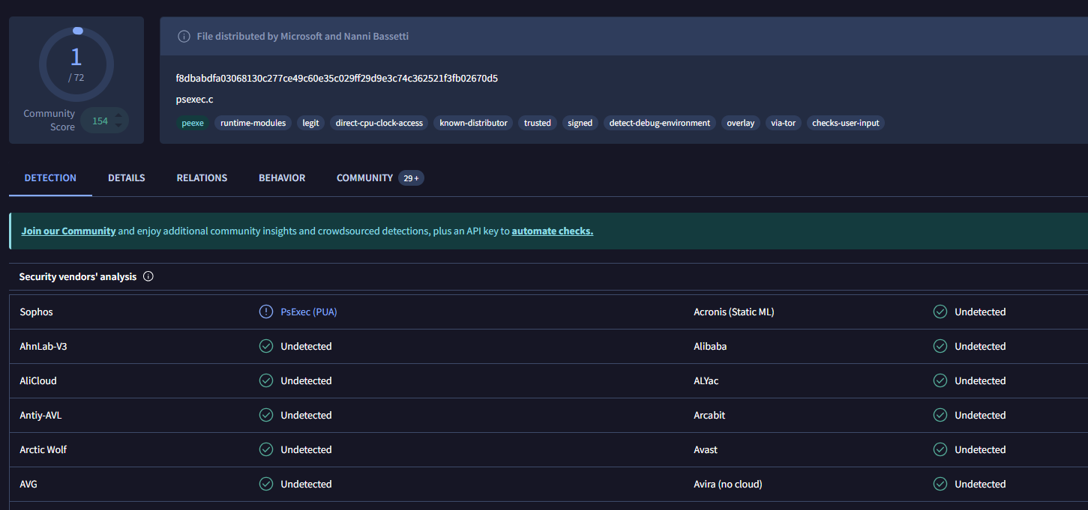The height and width of the screenshot is (510, 1088).
Task: Open the Details tab
Action: click(x=127, y=177)
